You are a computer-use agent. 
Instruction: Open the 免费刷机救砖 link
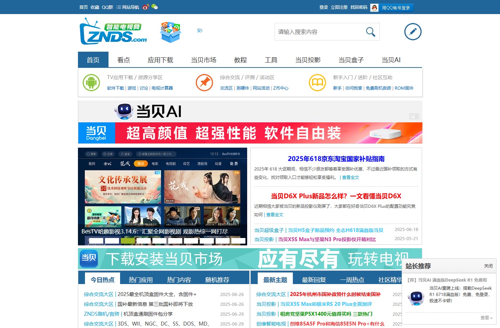pyautogui.click(x=379, y=88)
